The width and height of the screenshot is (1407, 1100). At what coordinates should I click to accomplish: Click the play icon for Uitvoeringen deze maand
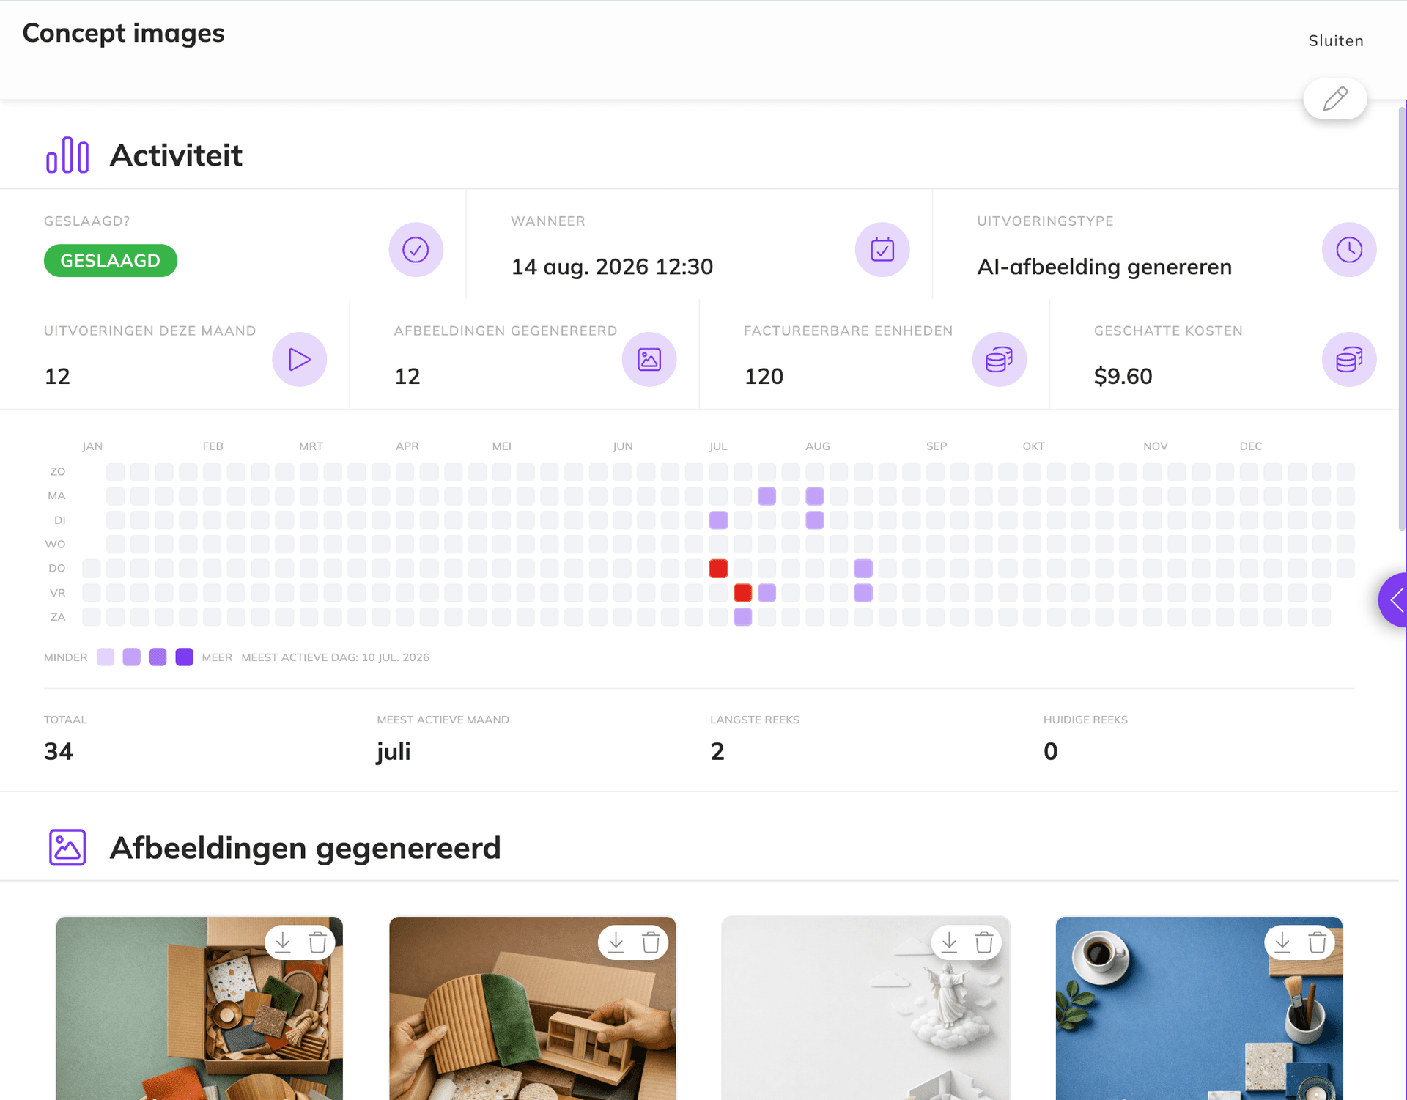[x=299, y=360]
